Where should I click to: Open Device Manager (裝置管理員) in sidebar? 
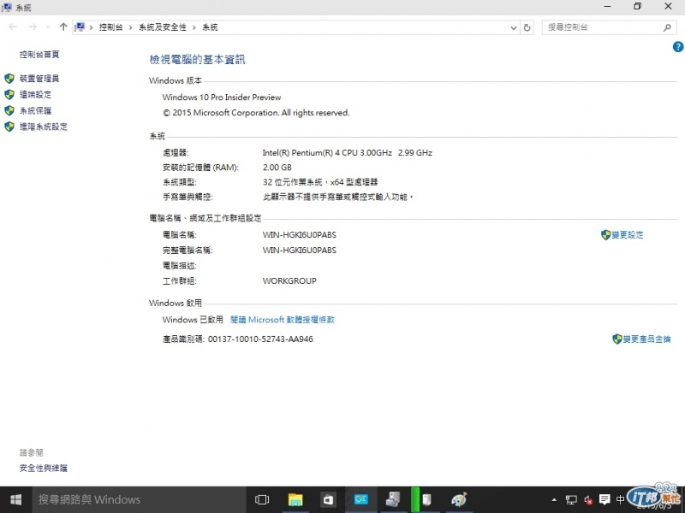coord(39,79)
